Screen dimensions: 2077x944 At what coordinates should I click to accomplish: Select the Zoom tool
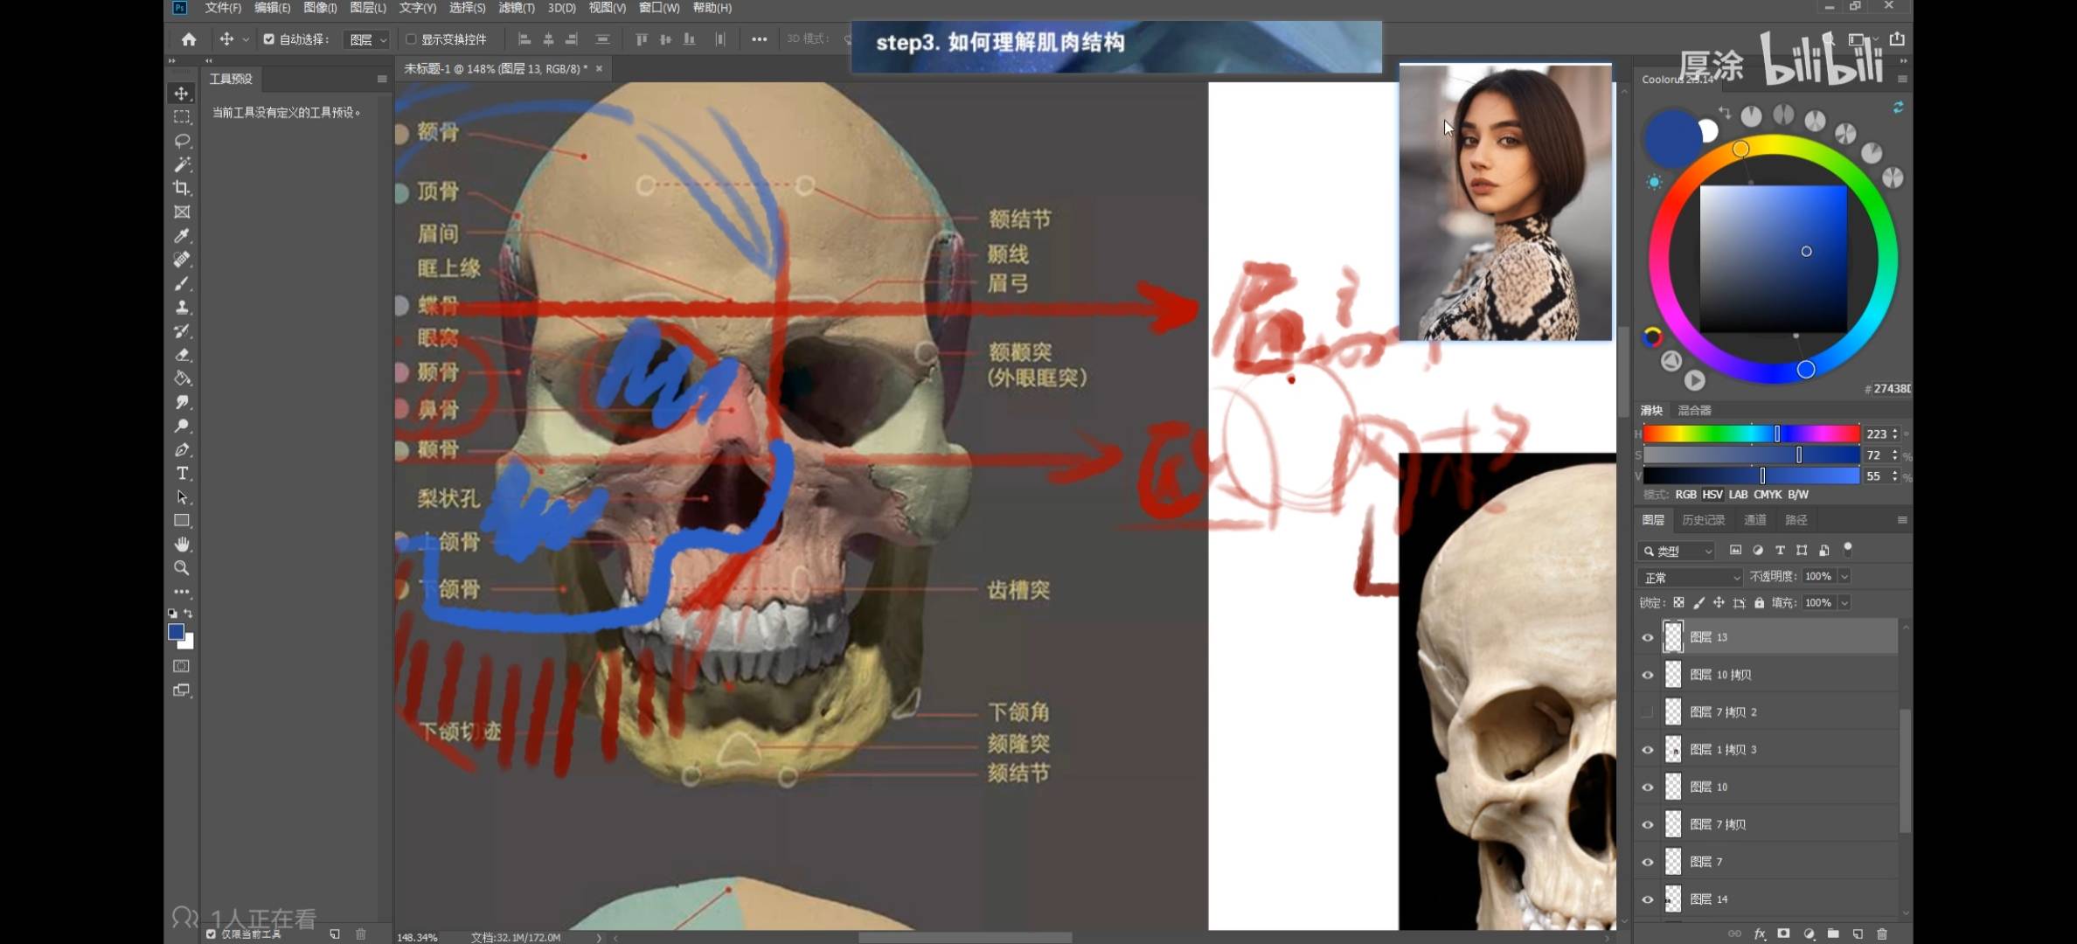(x=182, y=568)
